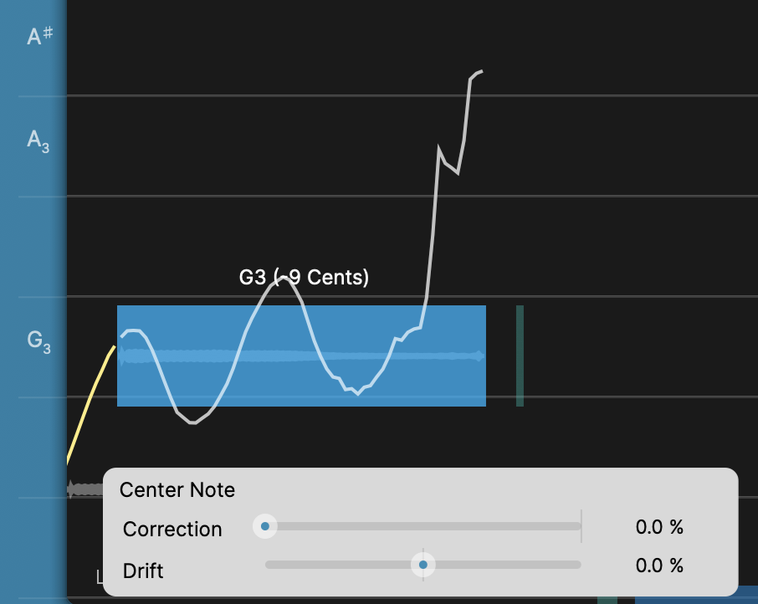The width and height of the screenshot is (758, 604).
Task: Click the A# key label
Action: (40, 37)
